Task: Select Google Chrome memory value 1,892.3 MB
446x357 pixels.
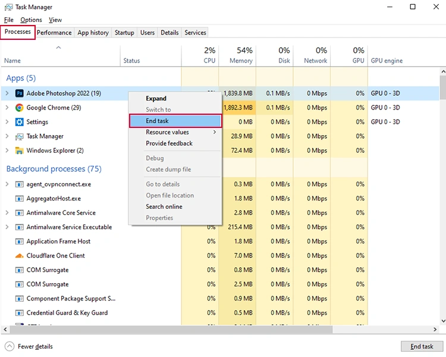Action: [238, 108]
